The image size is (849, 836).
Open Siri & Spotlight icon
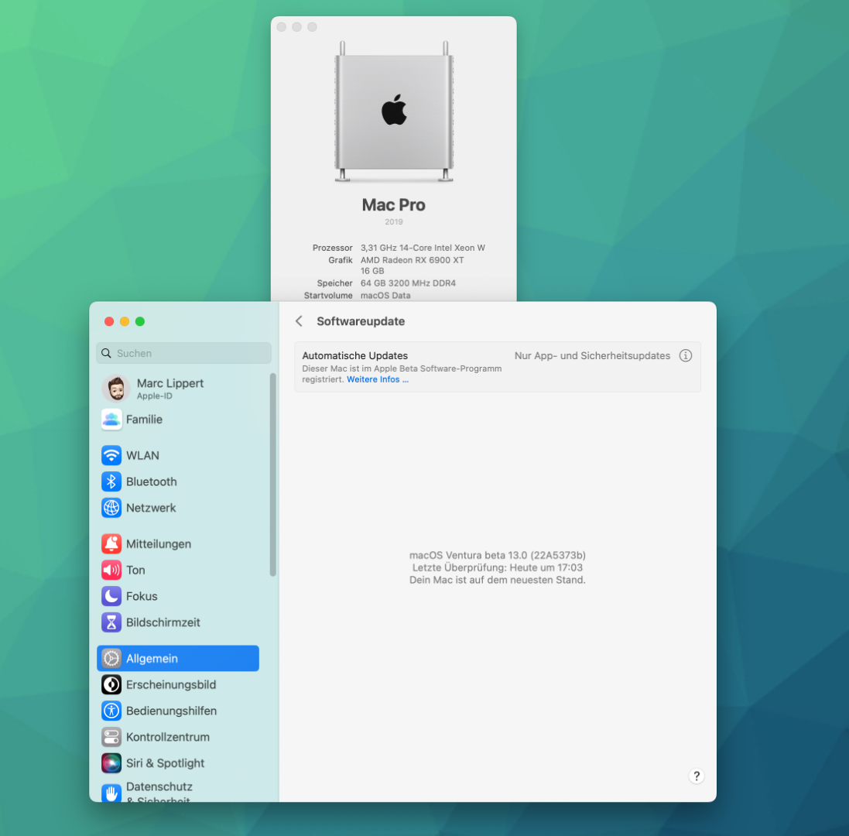[111, 763]
